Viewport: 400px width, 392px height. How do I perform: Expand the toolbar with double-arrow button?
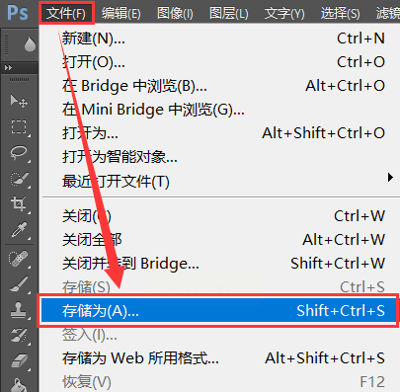click(x=9, y=68)
